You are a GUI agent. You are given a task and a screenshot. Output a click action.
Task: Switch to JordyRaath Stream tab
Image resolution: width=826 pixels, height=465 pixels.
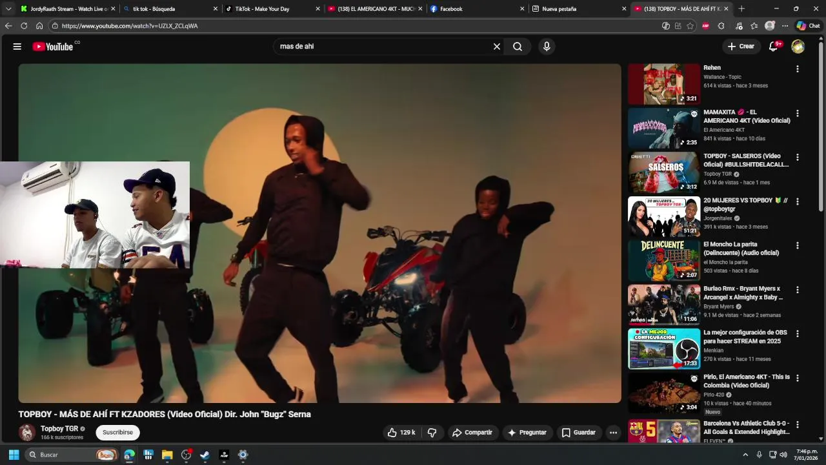click(x=67, y=9)
